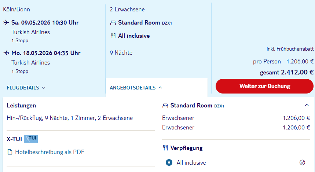Collapse the Standard Room price breakdown
Image resolution: width=315 pixels, height=172 pixels.
[307, 106]
